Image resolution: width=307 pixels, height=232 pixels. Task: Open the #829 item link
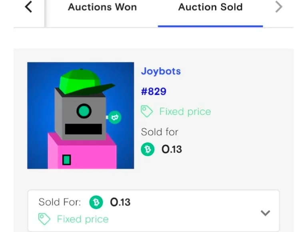(153, 92)
